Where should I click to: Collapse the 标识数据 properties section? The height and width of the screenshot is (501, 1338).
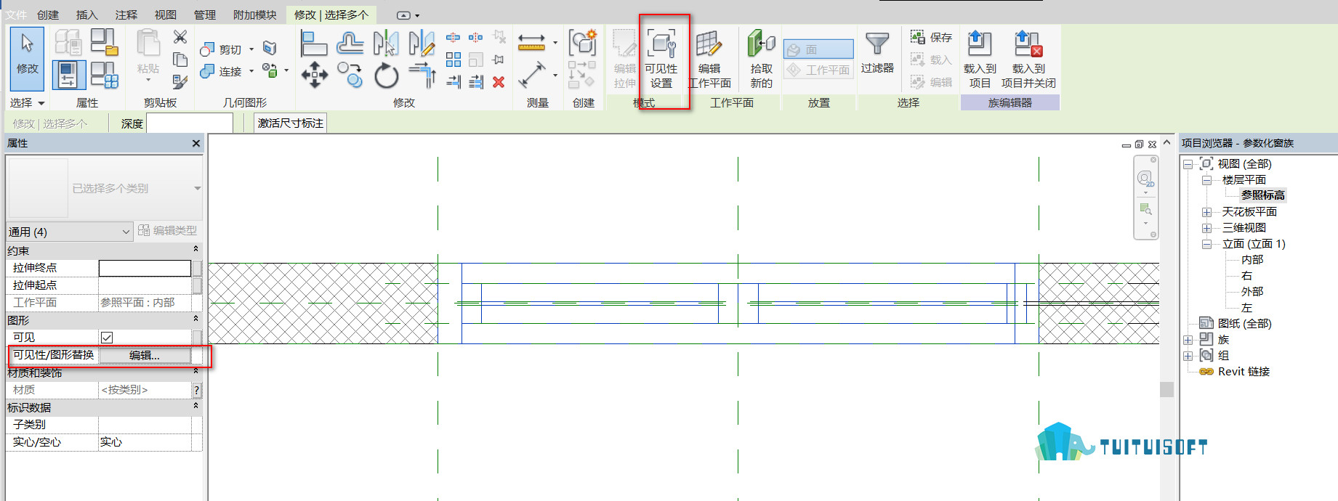(x=196, y=406)
